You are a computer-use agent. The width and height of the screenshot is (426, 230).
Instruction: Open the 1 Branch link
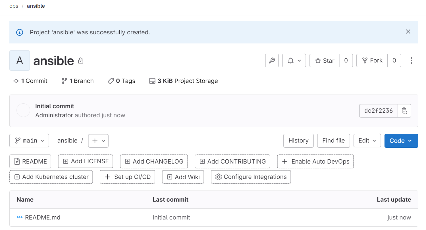tap(78, 81)
